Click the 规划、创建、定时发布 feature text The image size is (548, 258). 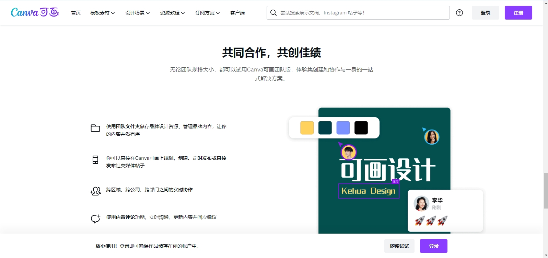pos(166,162)
